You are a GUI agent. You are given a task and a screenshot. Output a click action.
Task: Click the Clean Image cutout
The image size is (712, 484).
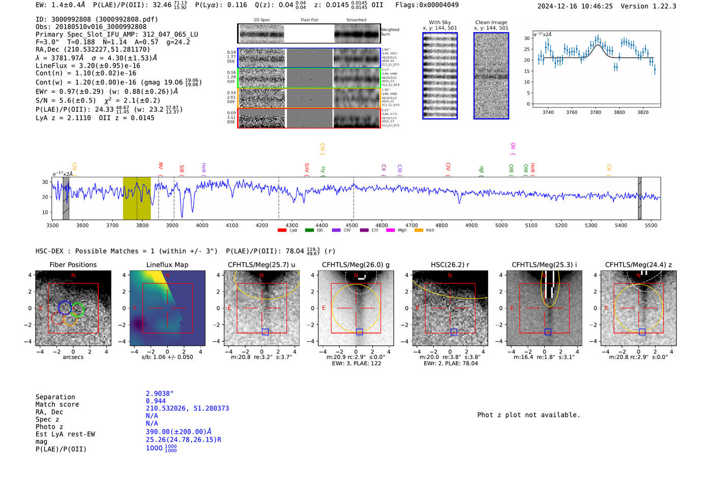pos(491,76)
